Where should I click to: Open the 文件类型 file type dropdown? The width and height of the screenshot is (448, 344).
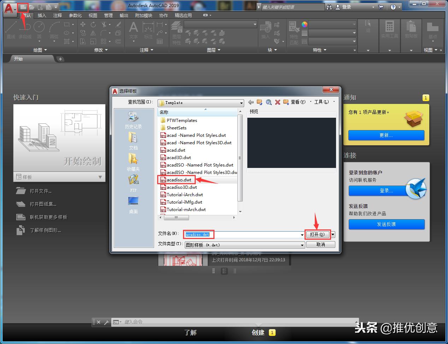[x=302, y=245]
